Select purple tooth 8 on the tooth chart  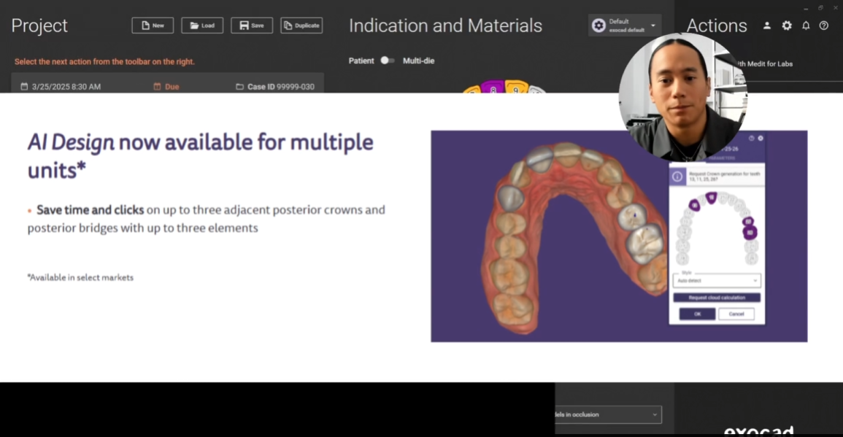[x=493, y=87]
